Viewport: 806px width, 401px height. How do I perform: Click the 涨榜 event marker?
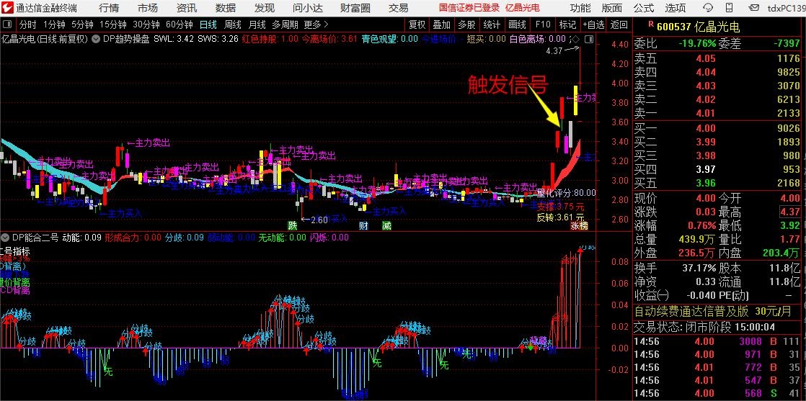click(580, 225)
